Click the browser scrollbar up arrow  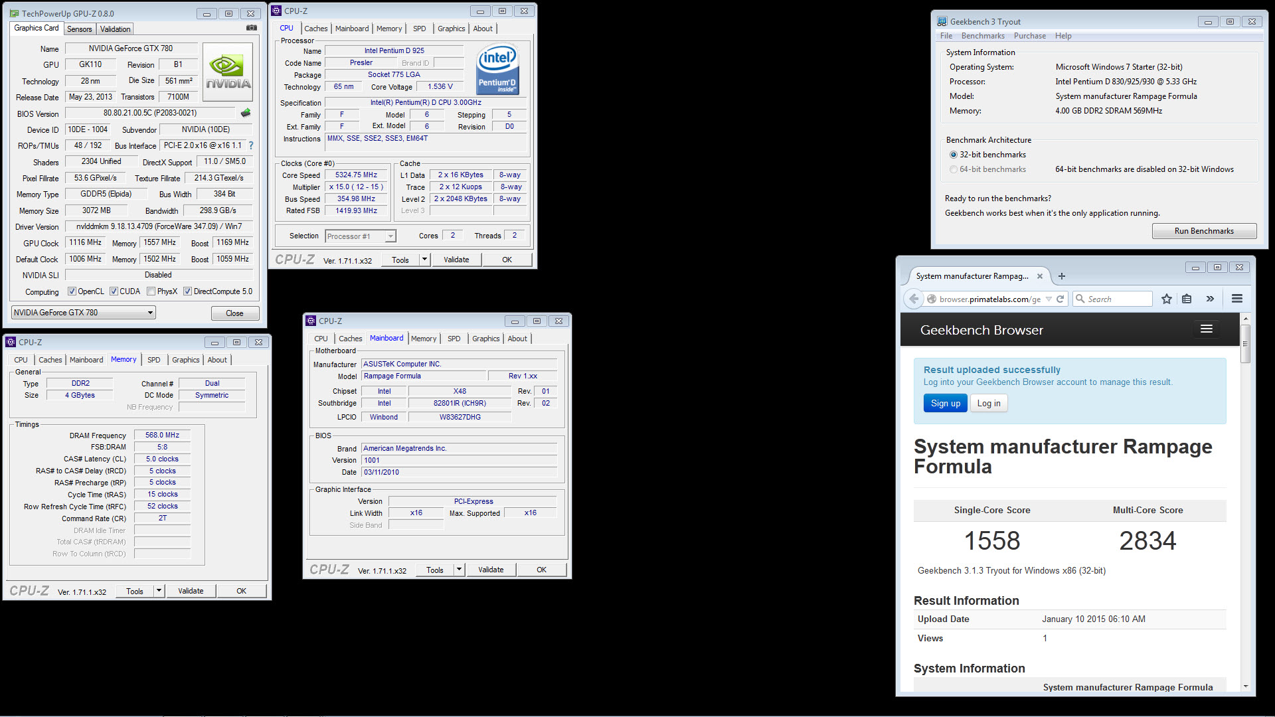(1245, 319)
